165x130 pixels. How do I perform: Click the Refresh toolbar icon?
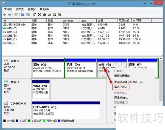click(35, 14)
